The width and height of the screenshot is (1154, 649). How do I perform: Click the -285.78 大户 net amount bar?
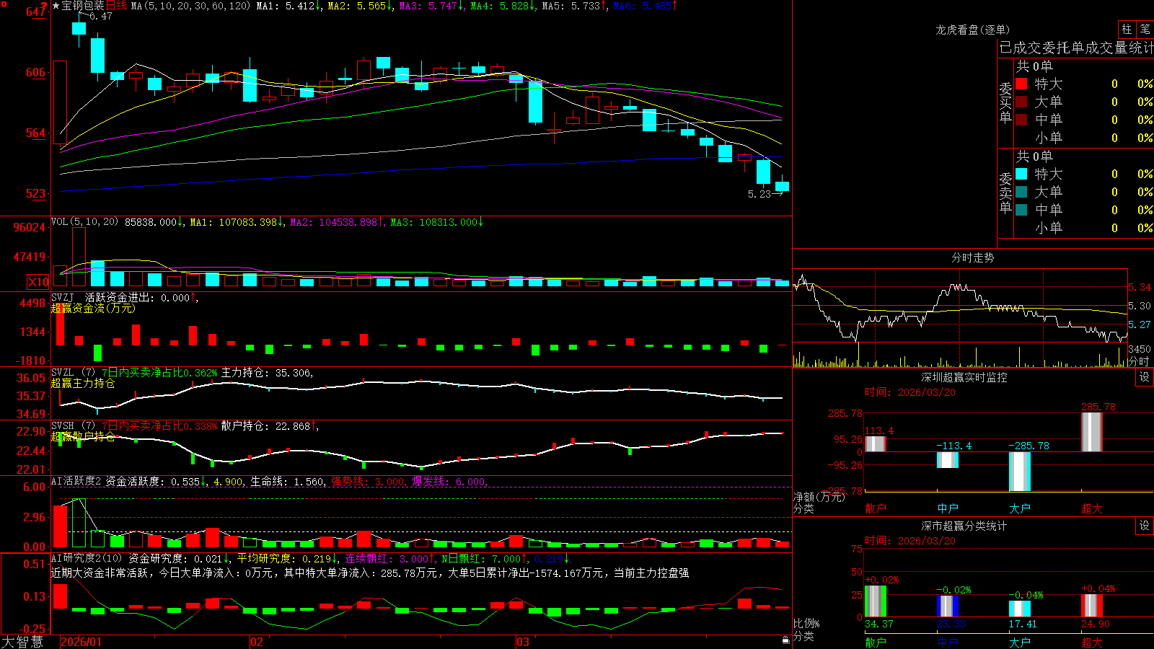1020,472
